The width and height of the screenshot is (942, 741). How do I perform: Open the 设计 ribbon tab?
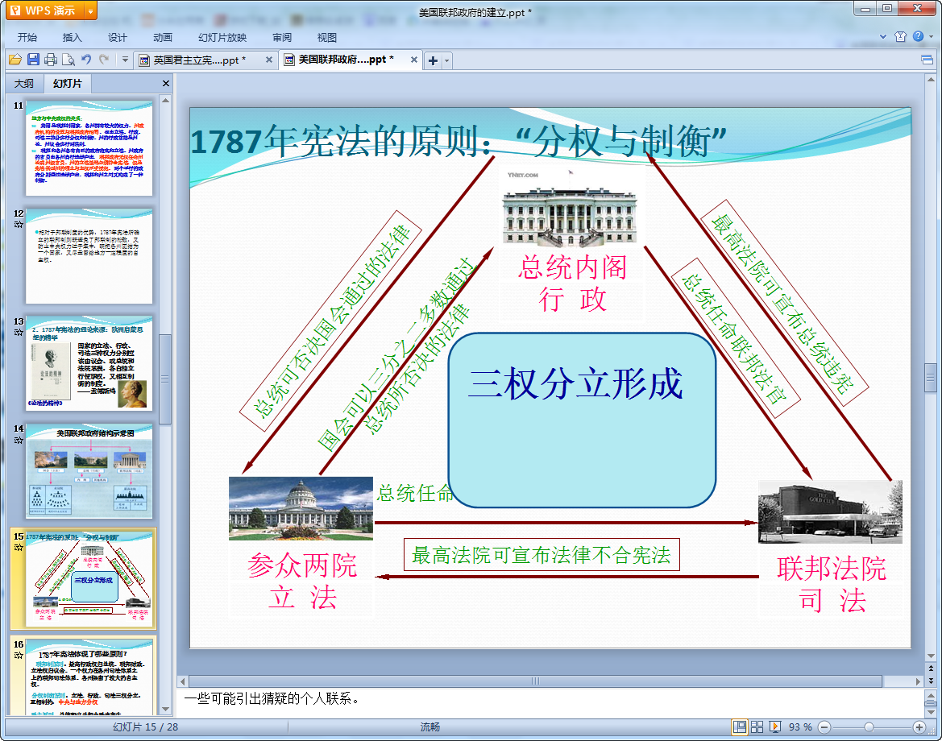pyautogui.click(x=117, y=37)
